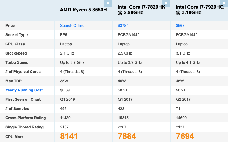Image resolution: width=228 pixels, height=142 pixels.
Task: Select the 422 samples value
Action: tap(121, 109)
